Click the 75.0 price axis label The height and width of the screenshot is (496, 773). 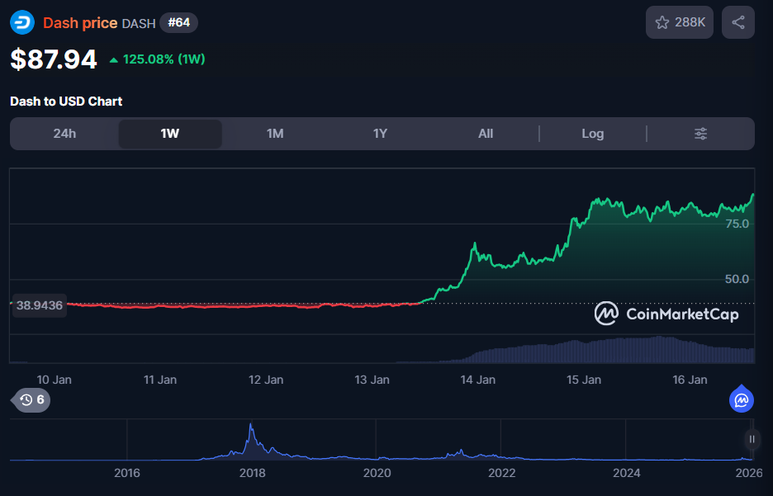coord(737,224)
